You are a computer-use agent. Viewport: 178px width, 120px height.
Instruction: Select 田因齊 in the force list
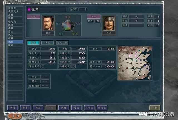[15, 8]
